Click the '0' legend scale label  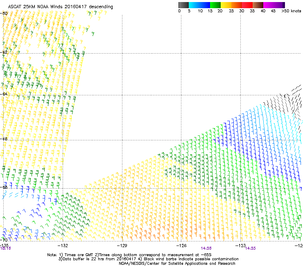[179, 11]
